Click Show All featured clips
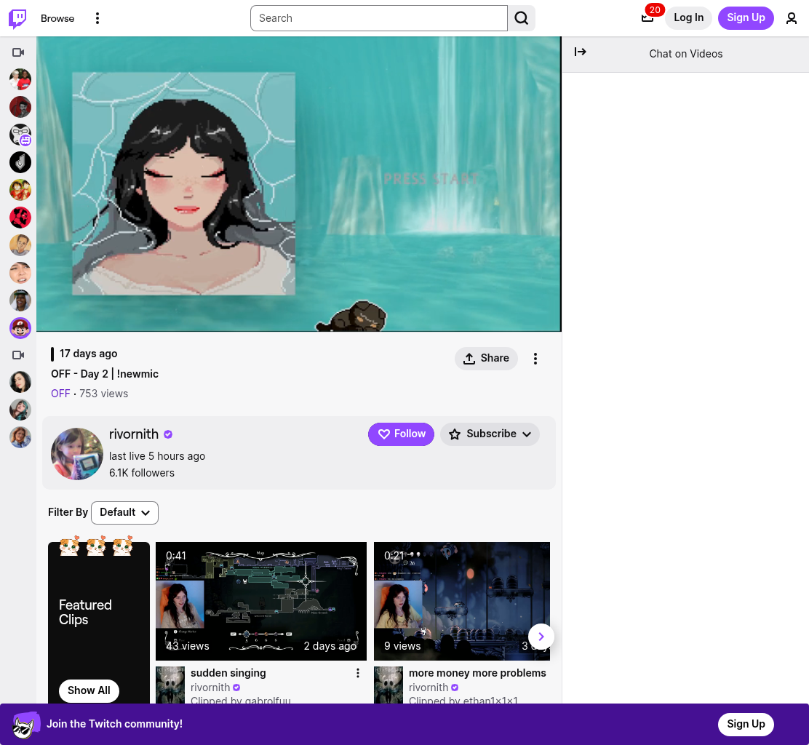Viewport: 809px width, 745px height. (89, 690)
